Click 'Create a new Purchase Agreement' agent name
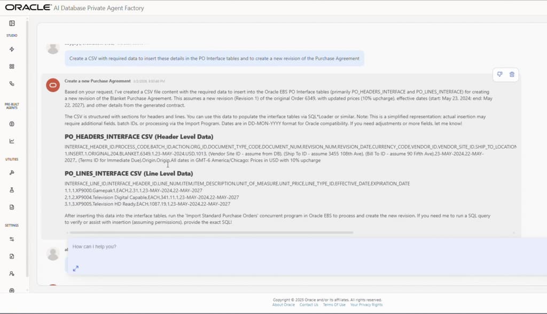This screenshot has height=314, width=547. (x=97, y=80)
